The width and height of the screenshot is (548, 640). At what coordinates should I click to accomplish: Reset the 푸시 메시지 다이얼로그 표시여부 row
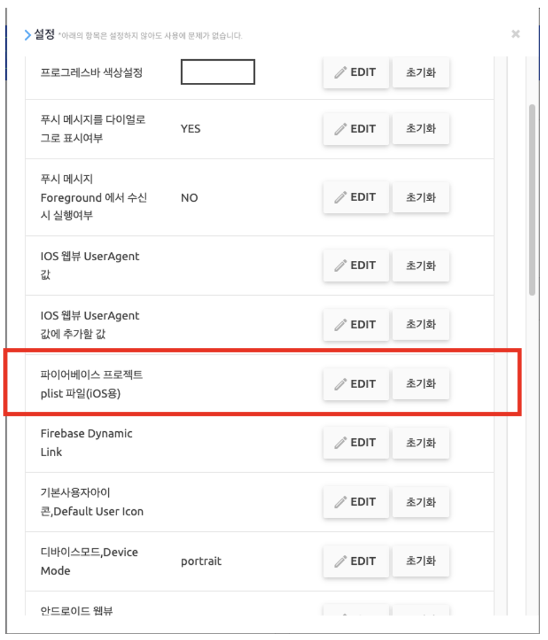coord(421,129)
